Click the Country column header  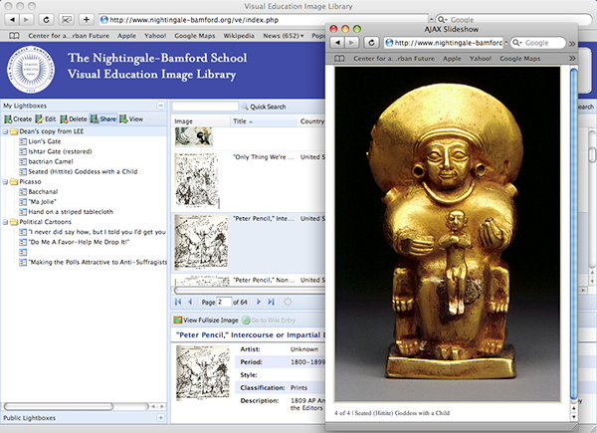pyautogui.click(x=311, y=121)
